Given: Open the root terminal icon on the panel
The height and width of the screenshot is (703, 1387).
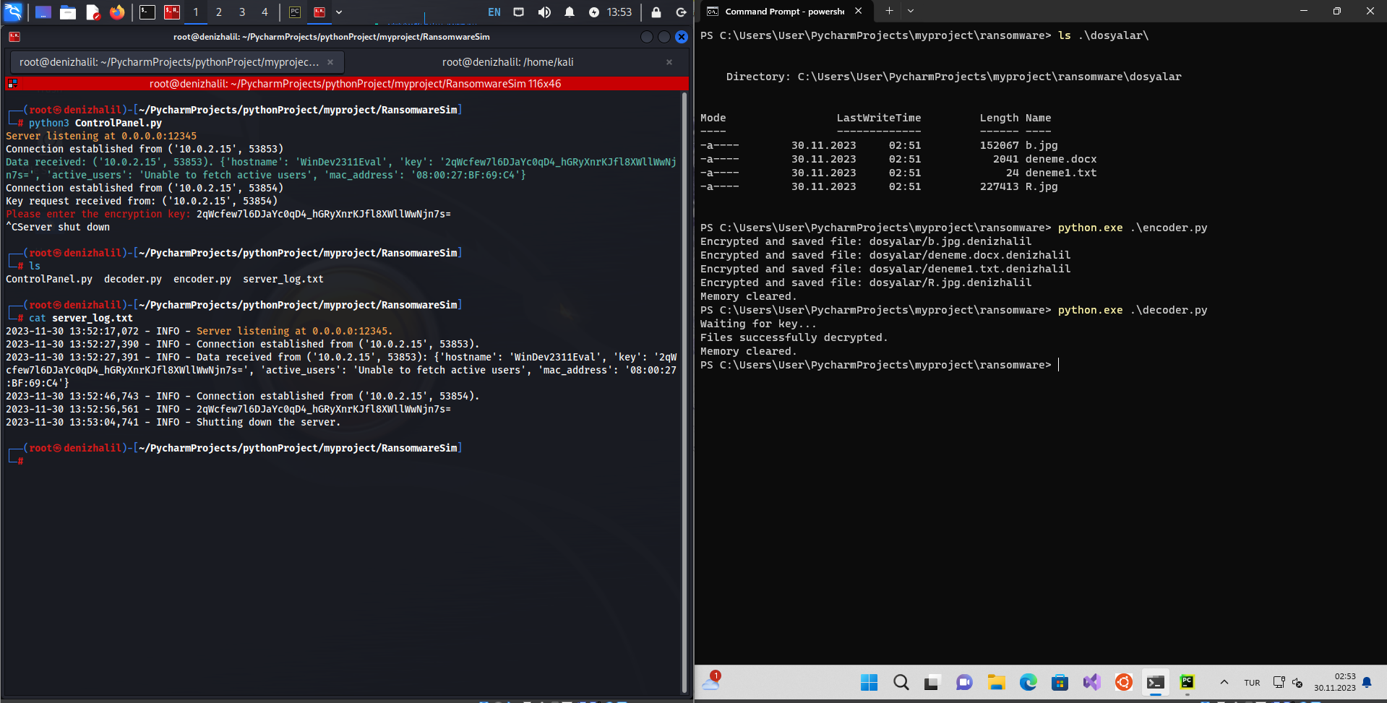Looking at the screenshot, I should coord(171,12).
